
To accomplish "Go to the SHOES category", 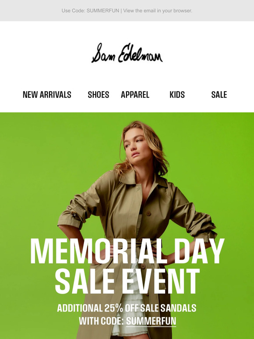I will pos(99,95).
